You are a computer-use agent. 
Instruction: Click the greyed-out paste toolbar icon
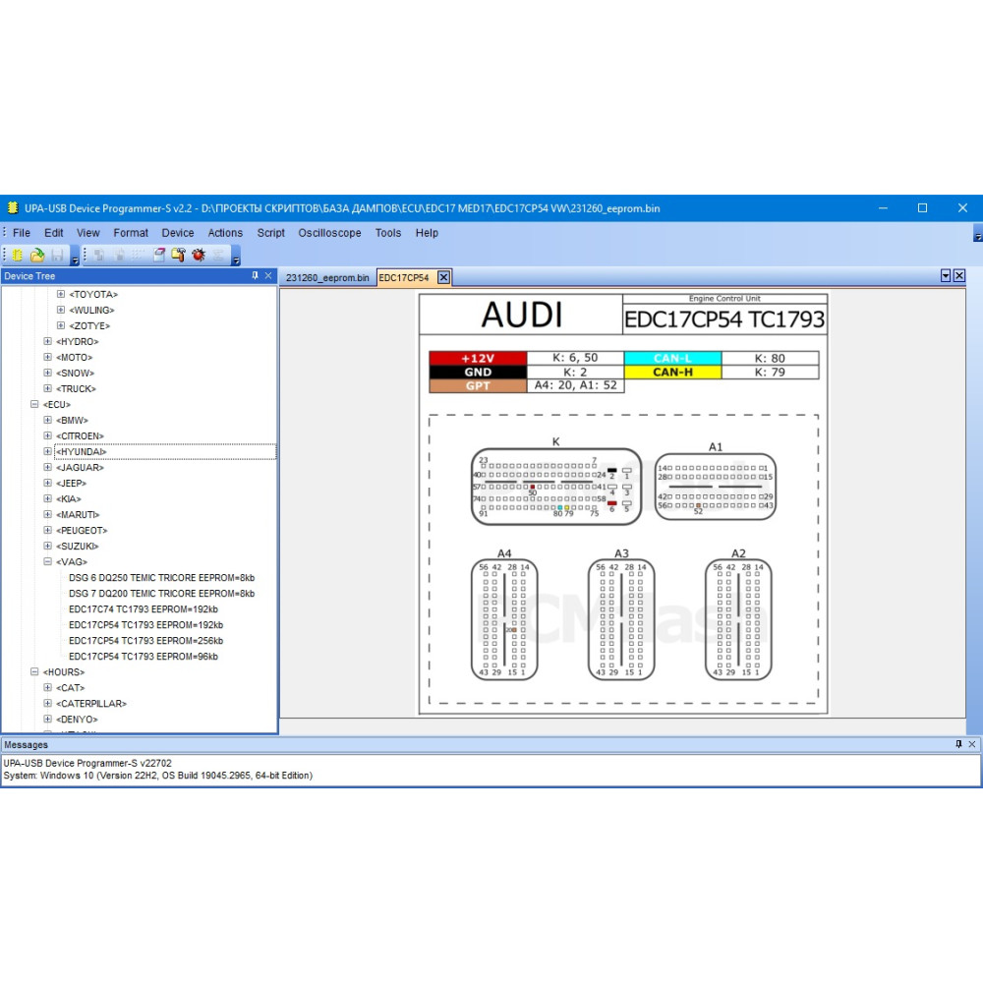click(x=119, y=256)
